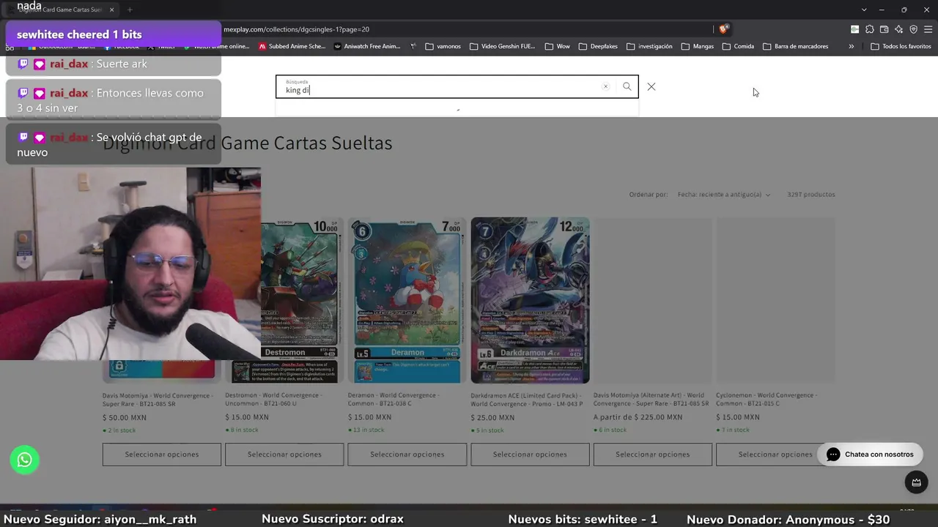Click the address bar URL
Viewport: 938px width, 527px height.
pyautogui.click(x=296, y=29)
